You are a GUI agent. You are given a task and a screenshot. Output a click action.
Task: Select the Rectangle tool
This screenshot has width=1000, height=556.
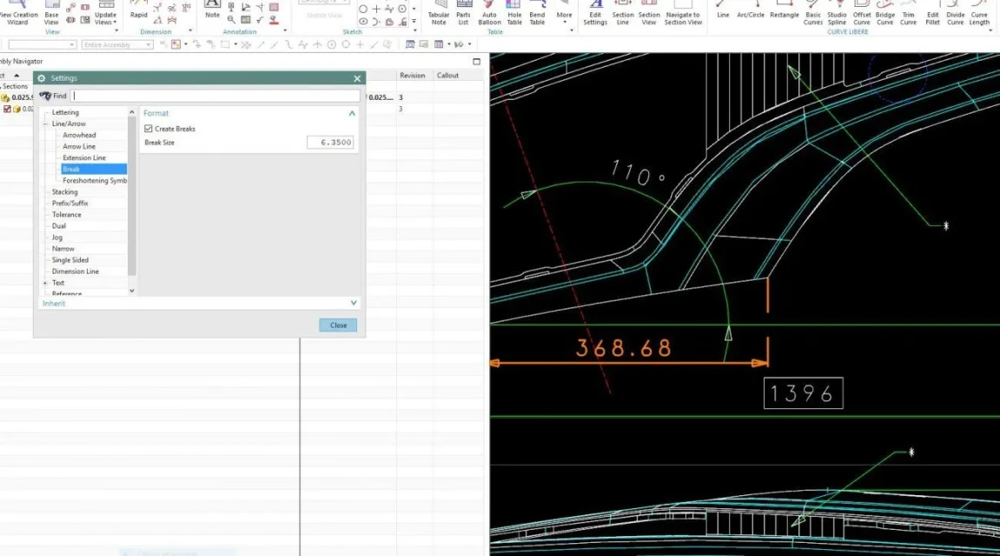[785, 10]
